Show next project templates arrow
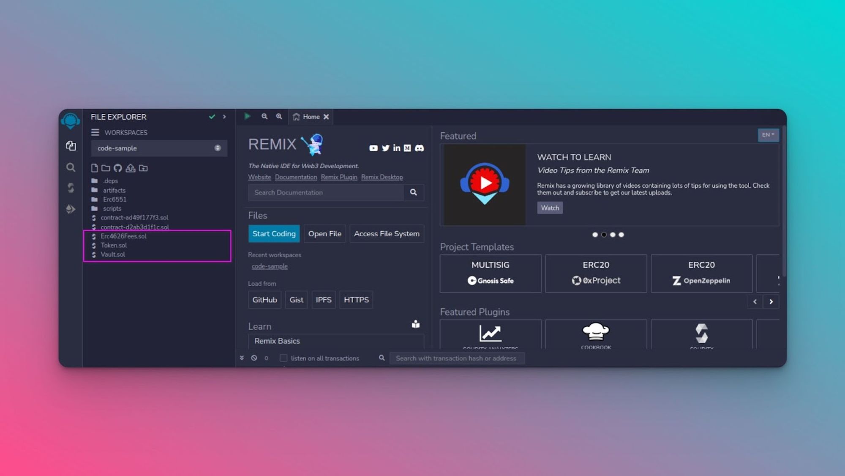 (x=771, y=302)
